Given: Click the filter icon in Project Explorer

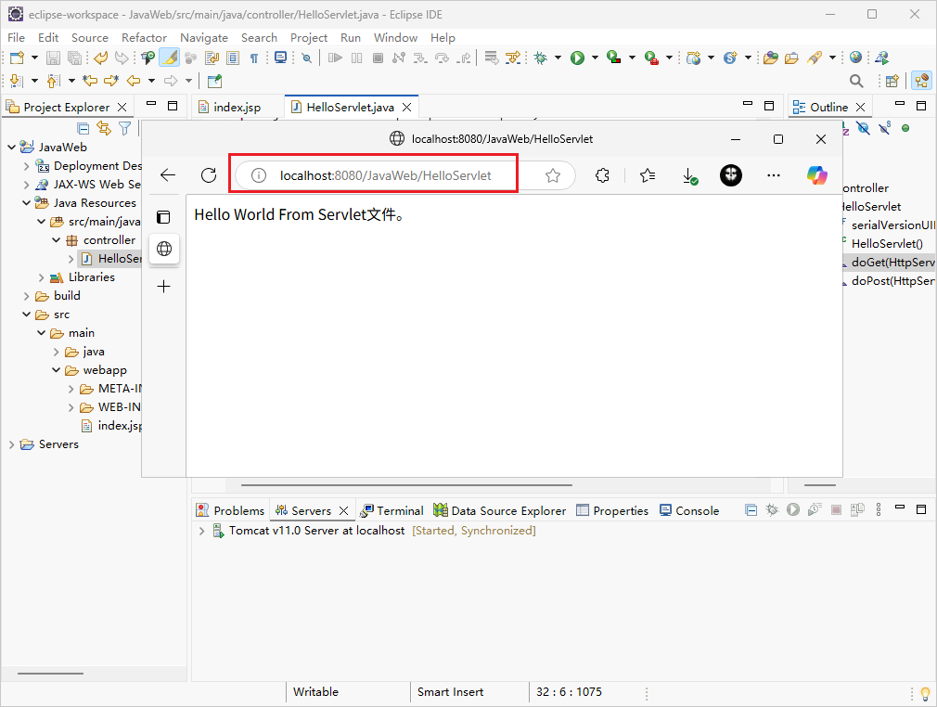Looking at the screenshot, I should [124, 128].
